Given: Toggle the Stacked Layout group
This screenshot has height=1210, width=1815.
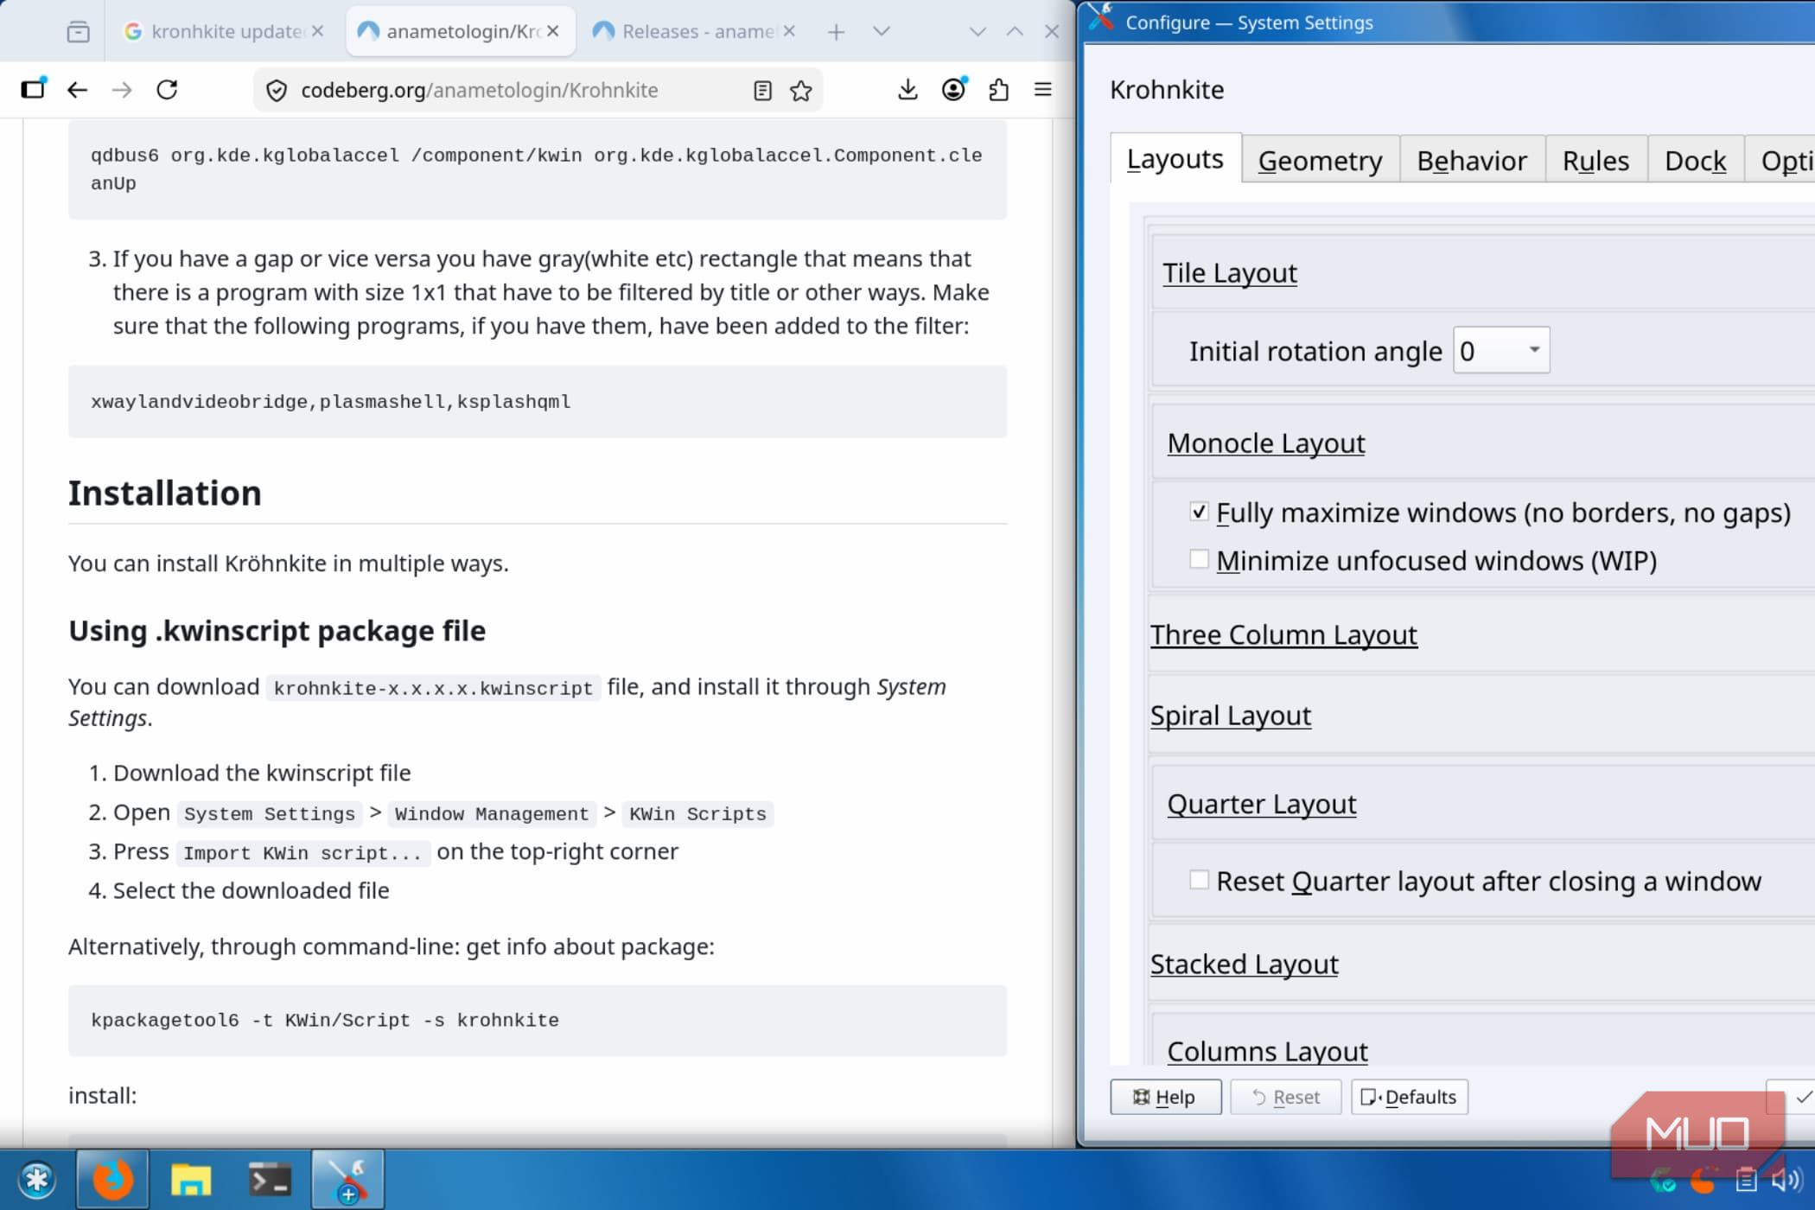Looking at the screenshot, I should [x=1244, y=964].
